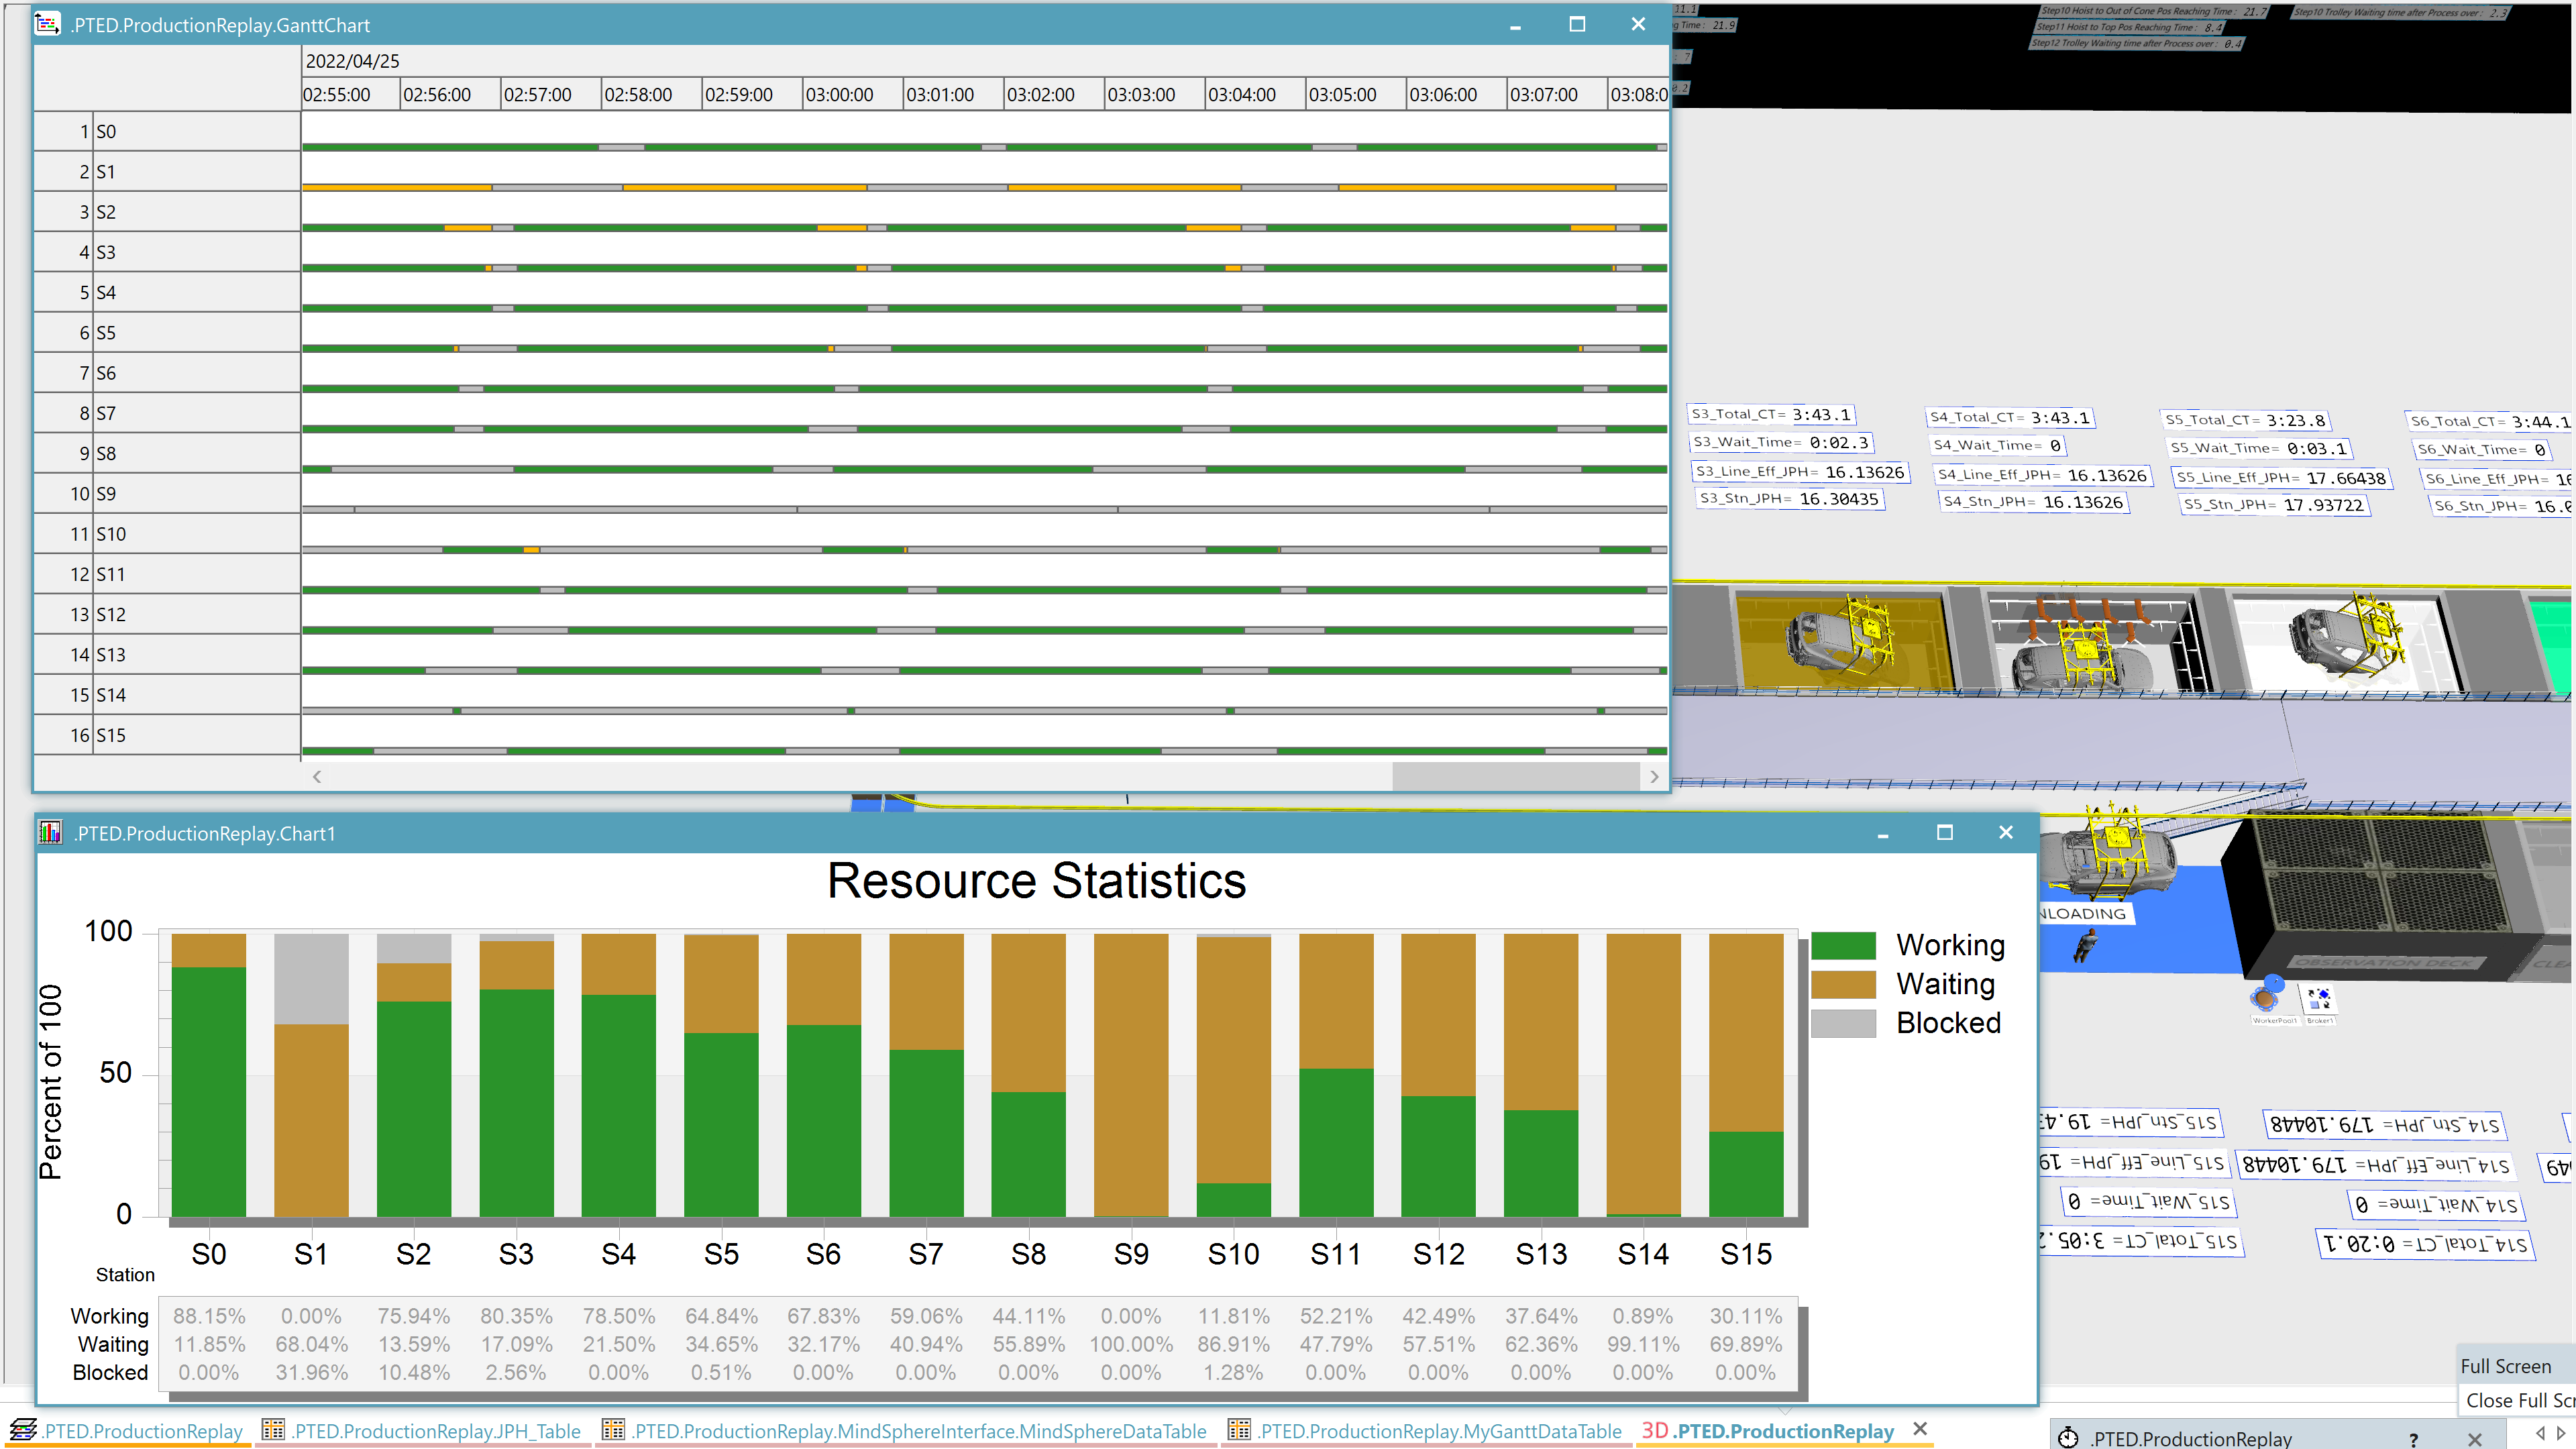
Task: Click the tab scroll right arrow
Action: (2561, 1433)
